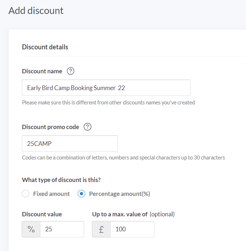Click the 'Add discount' page heading

point(36,11)
